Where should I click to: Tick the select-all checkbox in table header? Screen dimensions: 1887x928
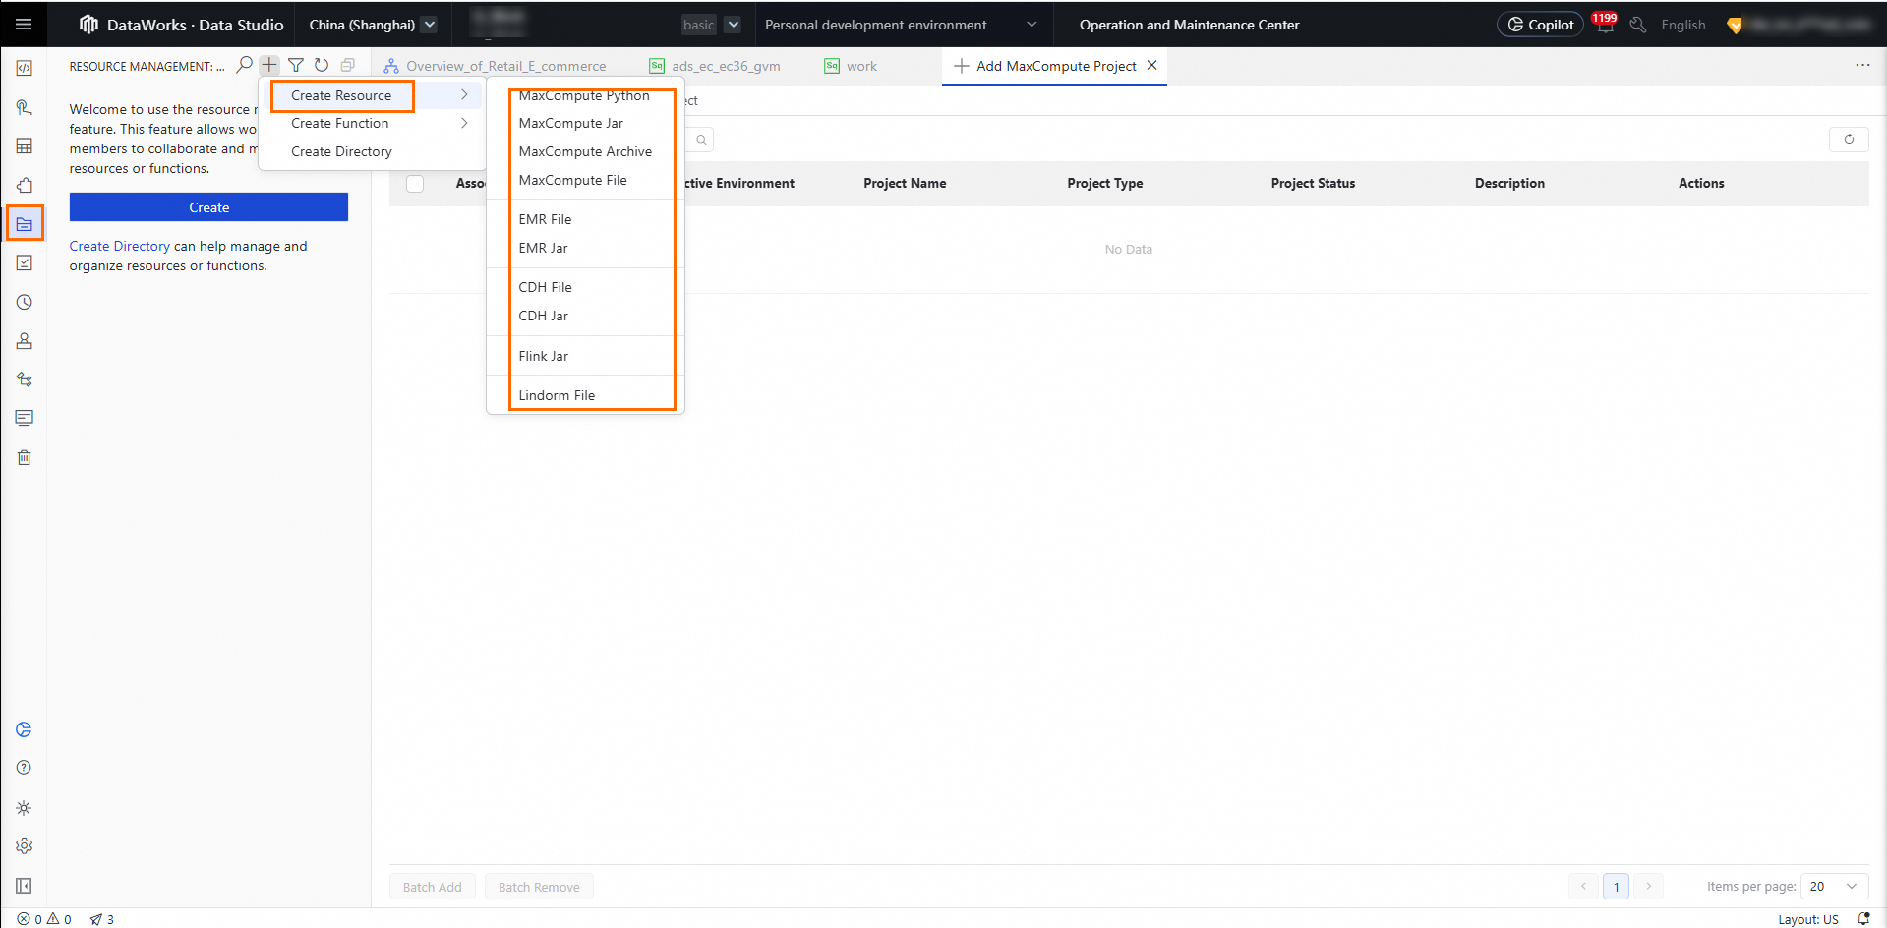pos(415,184)
